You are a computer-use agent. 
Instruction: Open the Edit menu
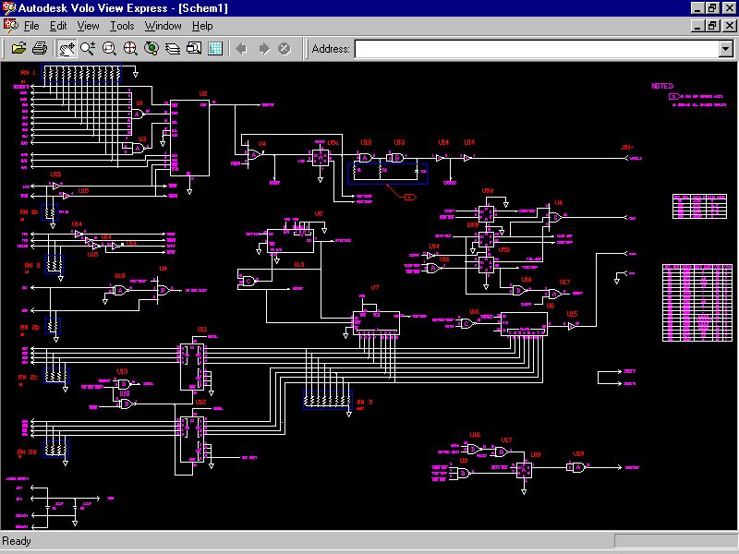58,26
